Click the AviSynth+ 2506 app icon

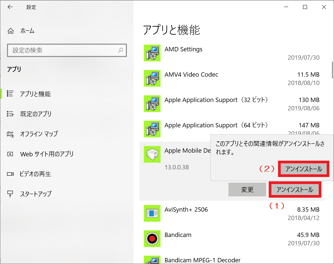pyautogui.click(x=152, y=213)
